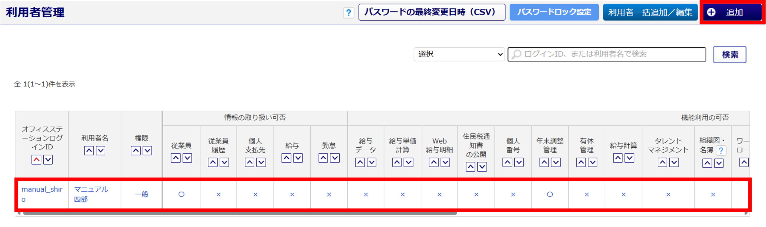Sort 個人番号 ascending
766x227 pixels.
[507, 162]
